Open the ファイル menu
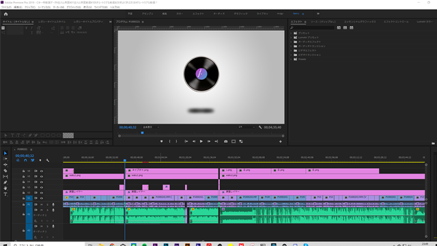Viewport: 437px width, 246px height. coord(6,8)
